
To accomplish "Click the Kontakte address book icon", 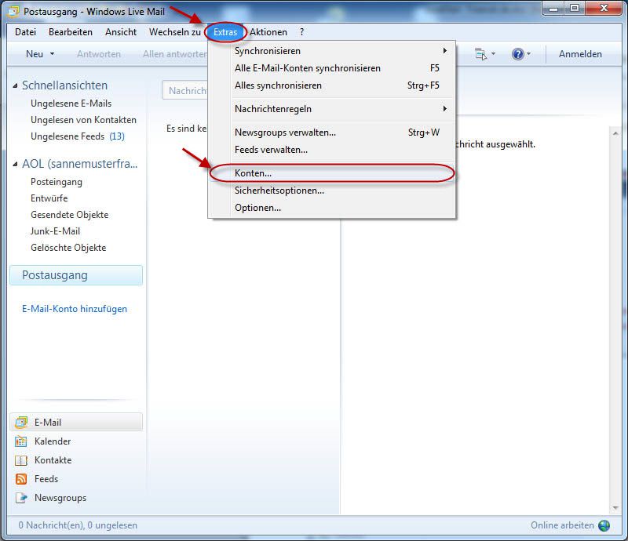I will pyautogui.click(x=21, y=460).
